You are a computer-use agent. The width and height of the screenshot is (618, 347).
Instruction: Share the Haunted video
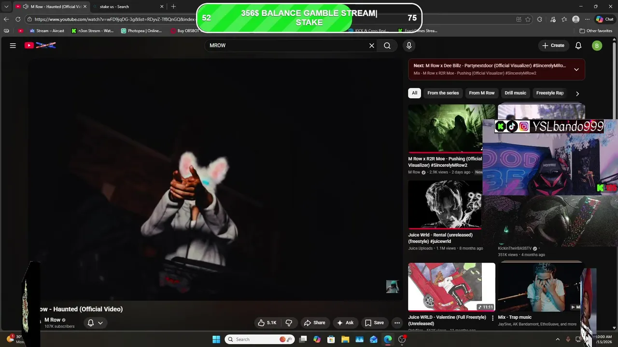coord(314,323)
